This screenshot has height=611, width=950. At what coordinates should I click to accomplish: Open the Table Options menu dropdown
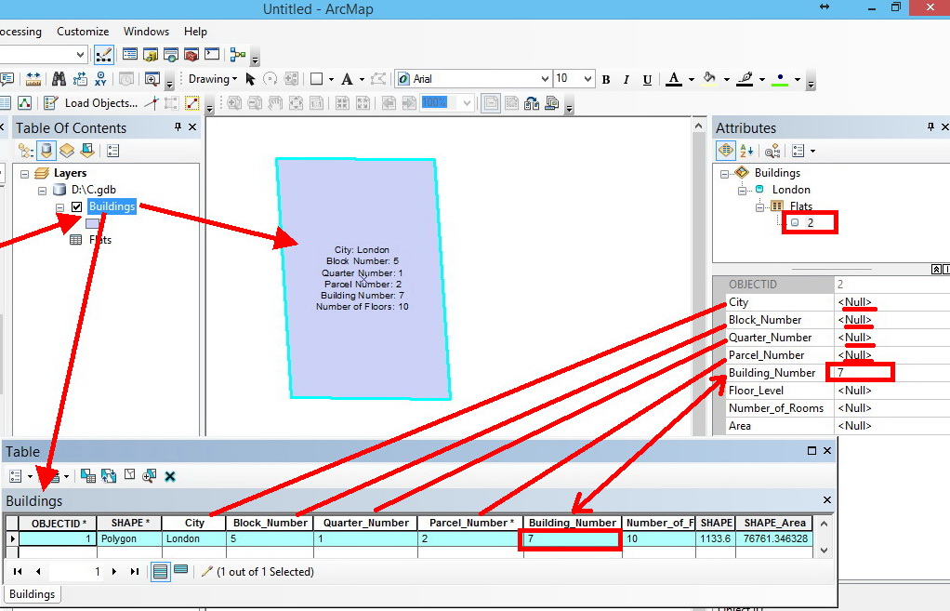click(x=20, y=476)
